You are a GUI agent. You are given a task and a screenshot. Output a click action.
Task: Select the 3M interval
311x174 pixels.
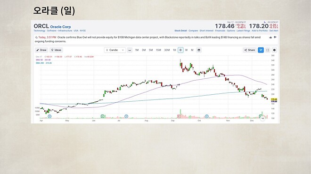pyautogui.click(x=144, y=50)
